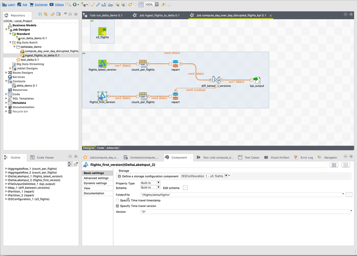357x256 pixels.
Task: Open the zoom percentage dropdown
Action: pyautogui.click(x=157, y=4)
